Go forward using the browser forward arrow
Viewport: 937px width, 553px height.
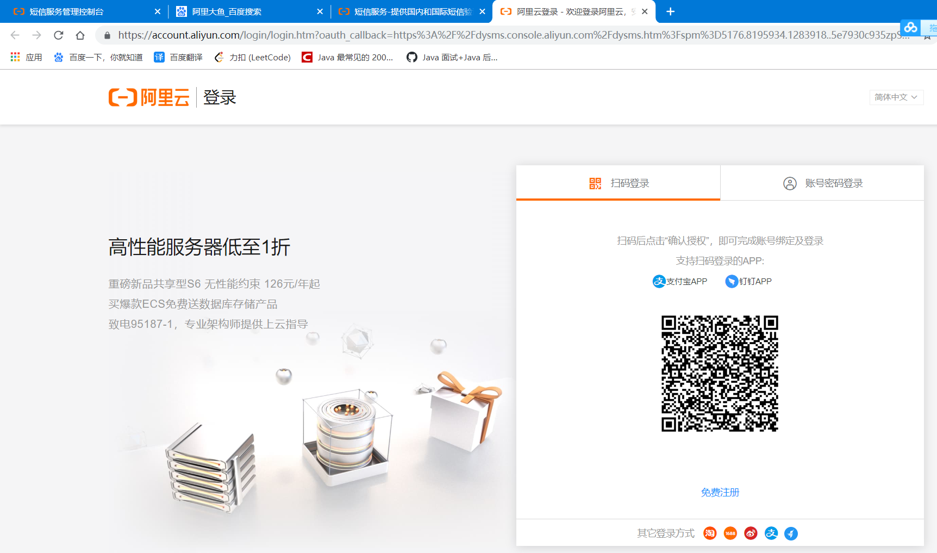pyautogui.click(x=36, y=35)
